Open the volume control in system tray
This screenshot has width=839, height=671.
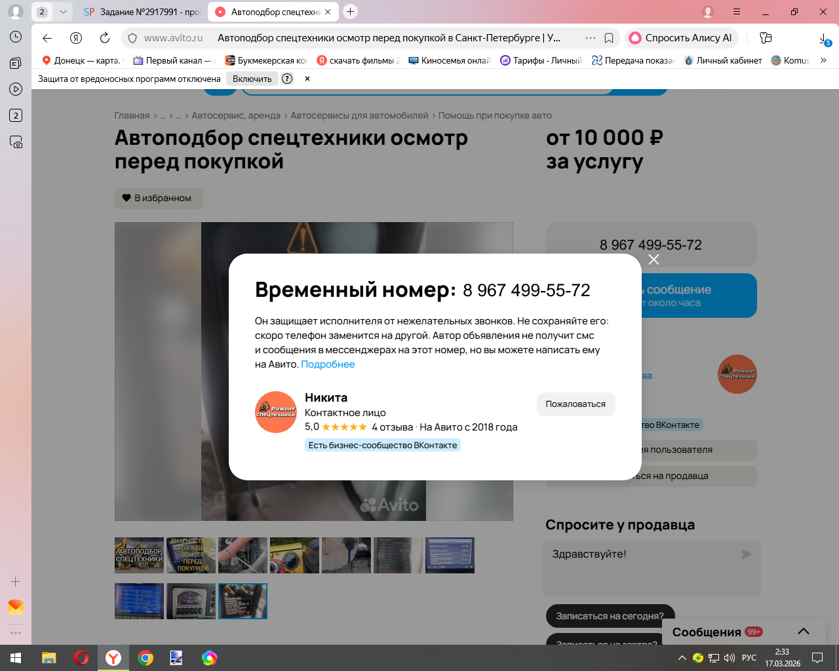pyautogui.click(x=729, y=658)
